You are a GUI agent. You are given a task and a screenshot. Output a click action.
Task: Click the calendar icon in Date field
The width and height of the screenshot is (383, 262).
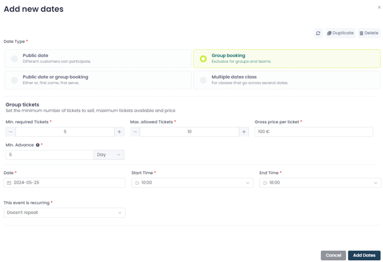point(9,183)
